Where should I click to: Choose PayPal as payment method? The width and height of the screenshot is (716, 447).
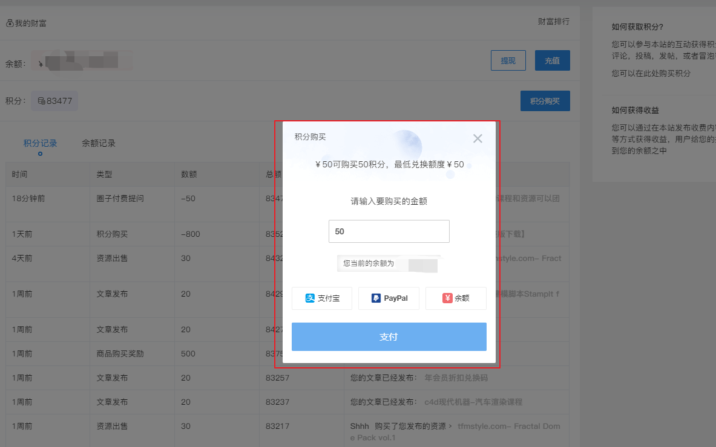tap(389, 298)
